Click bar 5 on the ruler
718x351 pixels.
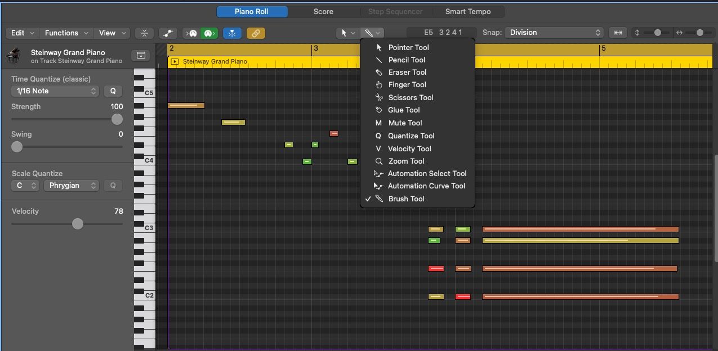click(604, 49)
